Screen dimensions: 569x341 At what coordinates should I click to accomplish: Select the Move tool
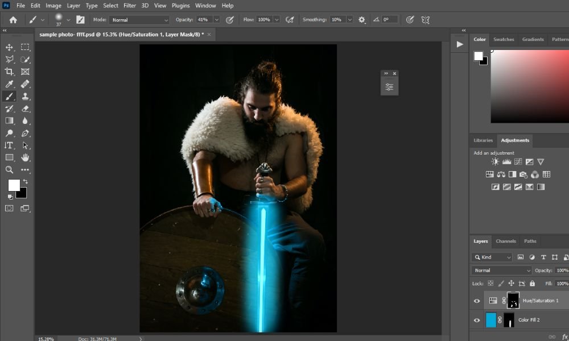[10, 47]
